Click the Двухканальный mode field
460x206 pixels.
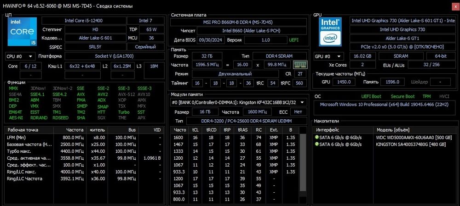coord(235,74)
